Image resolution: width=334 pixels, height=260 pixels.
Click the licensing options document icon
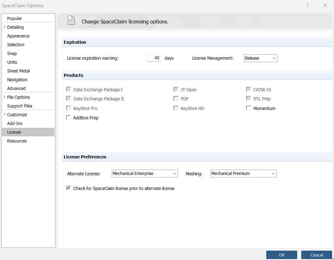click(71, 21)
